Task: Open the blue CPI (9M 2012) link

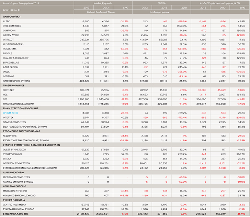Action: (10, 113)
